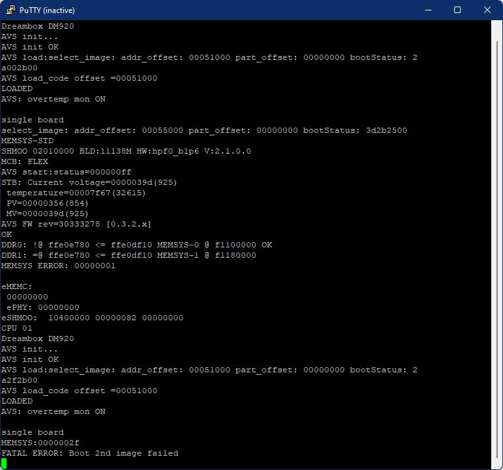
Task: Click the line 'a002b00'
Action: (20, 68)
